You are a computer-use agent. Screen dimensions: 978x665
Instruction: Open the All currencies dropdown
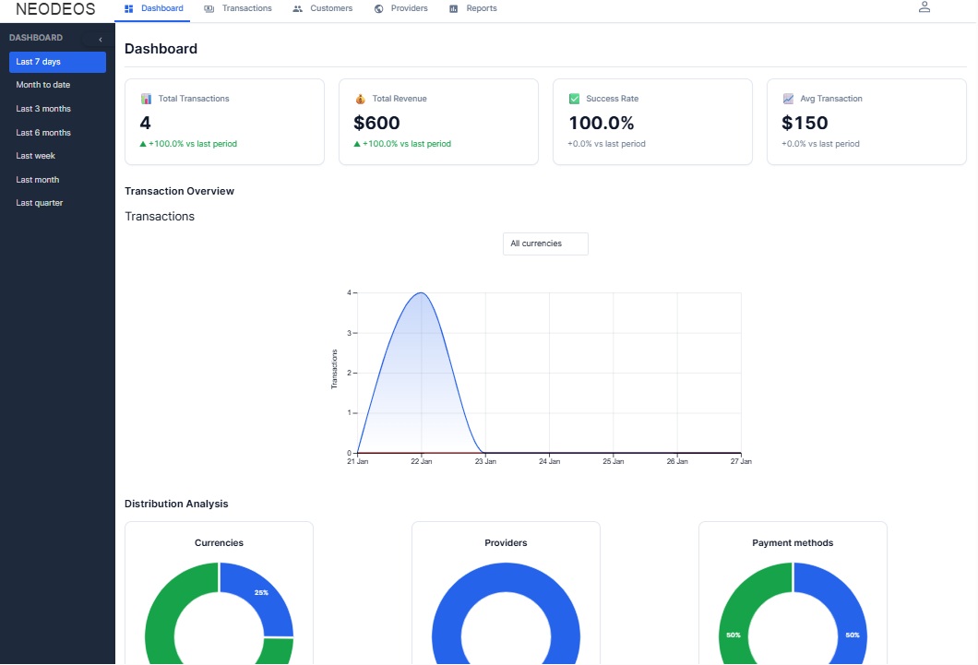coord(545,243)
